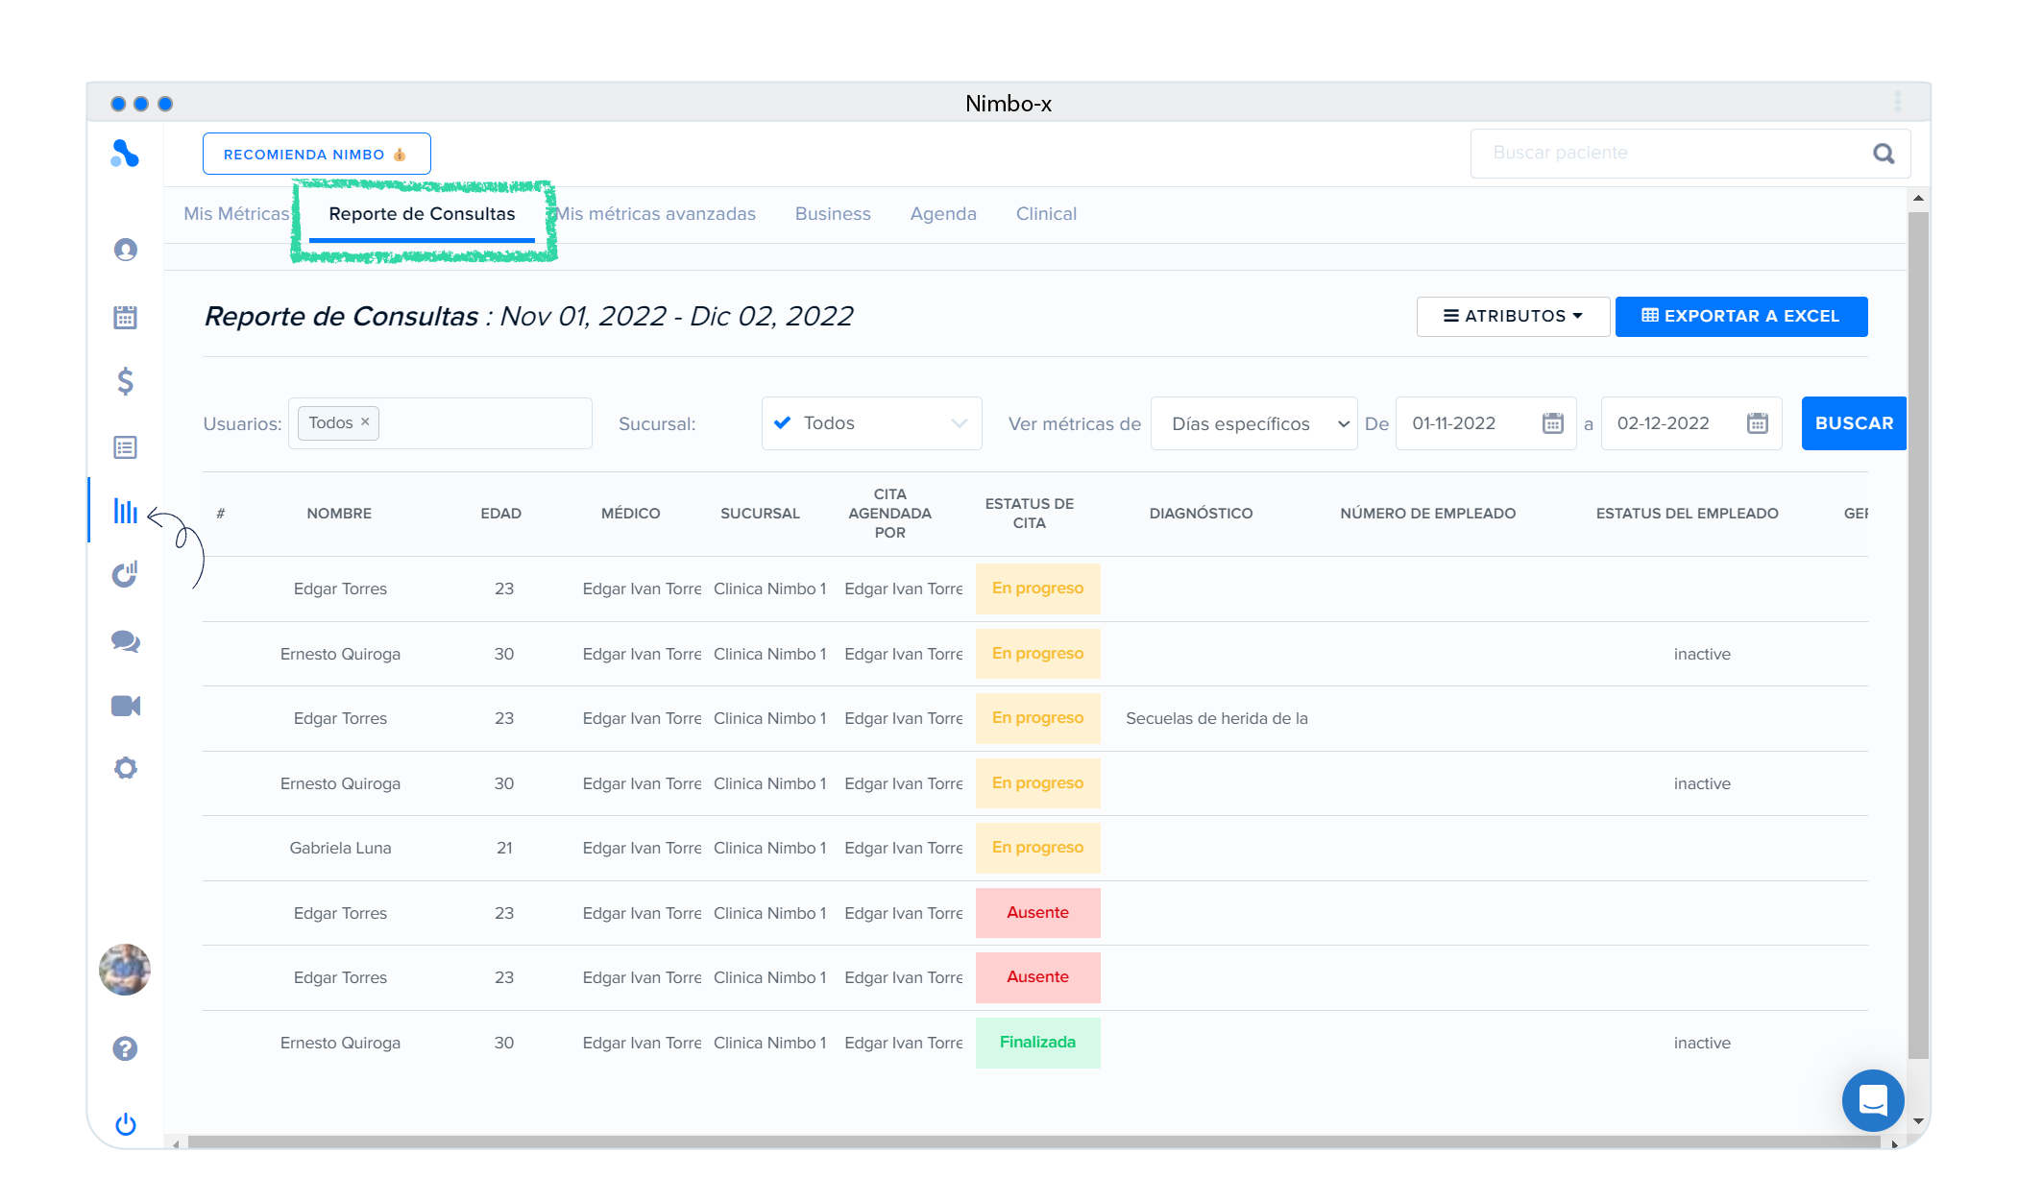The width and height of the screenshot is (2018, 1201).
Task: Click the dollar sign billing icon
Action: 126,382
